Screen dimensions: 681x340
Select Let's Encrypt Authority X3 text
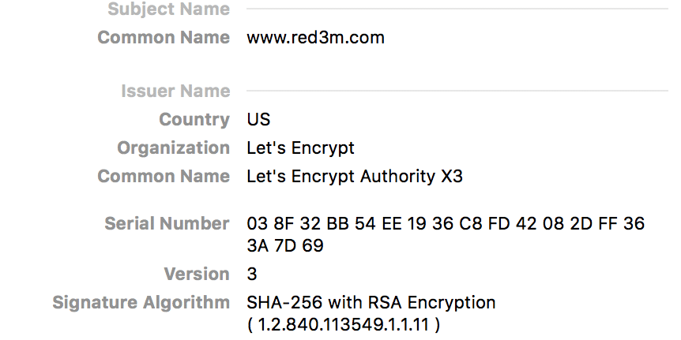coord(355,177)
